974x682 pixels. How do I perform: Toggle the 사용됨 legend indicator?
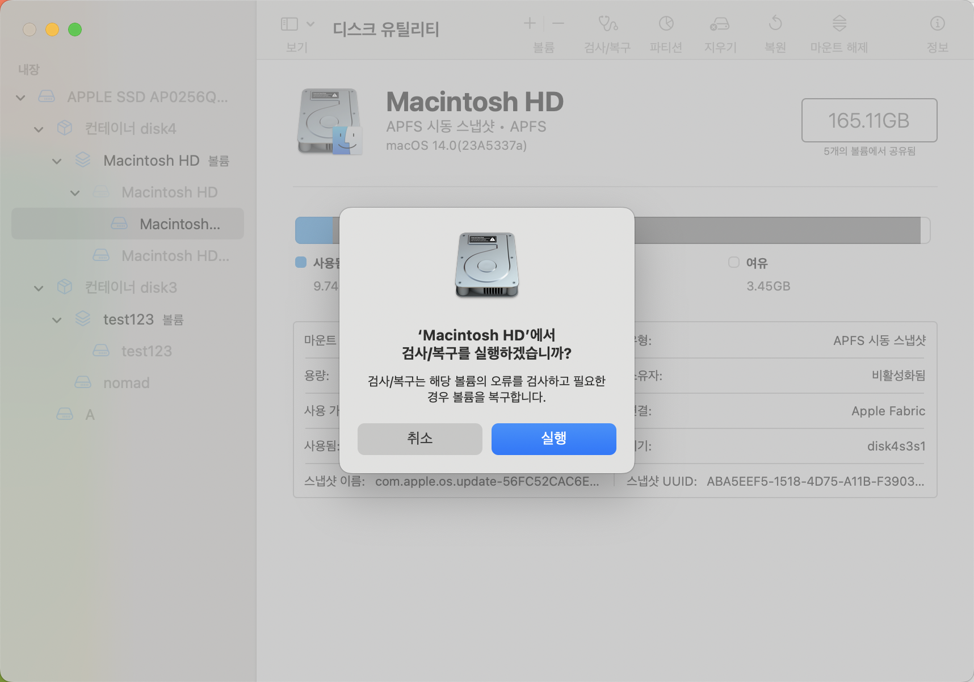pos(301,262)
